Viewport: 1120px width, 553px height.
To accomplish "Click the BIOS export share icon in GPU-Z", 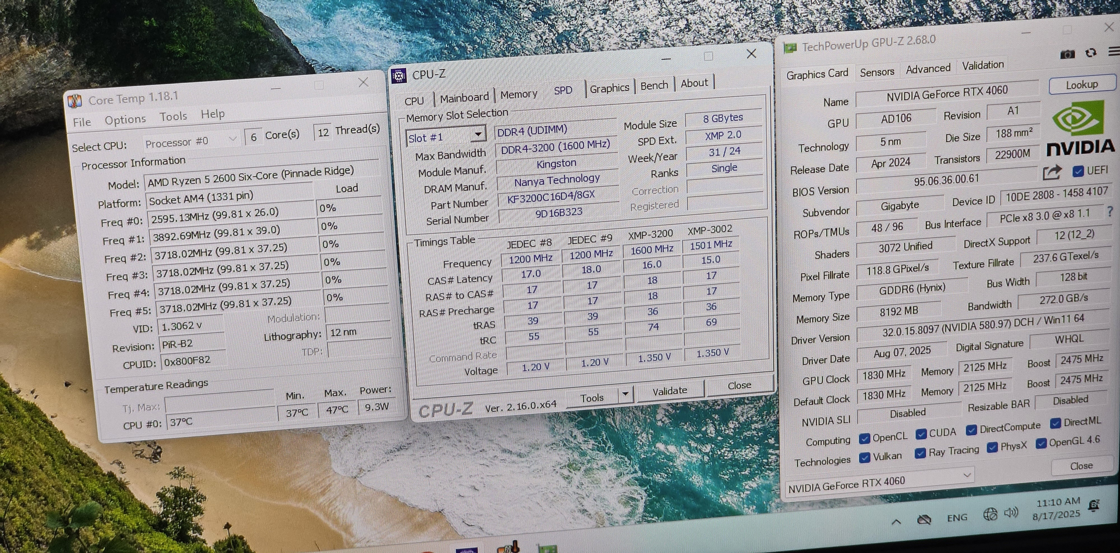I will (1052, 172).
